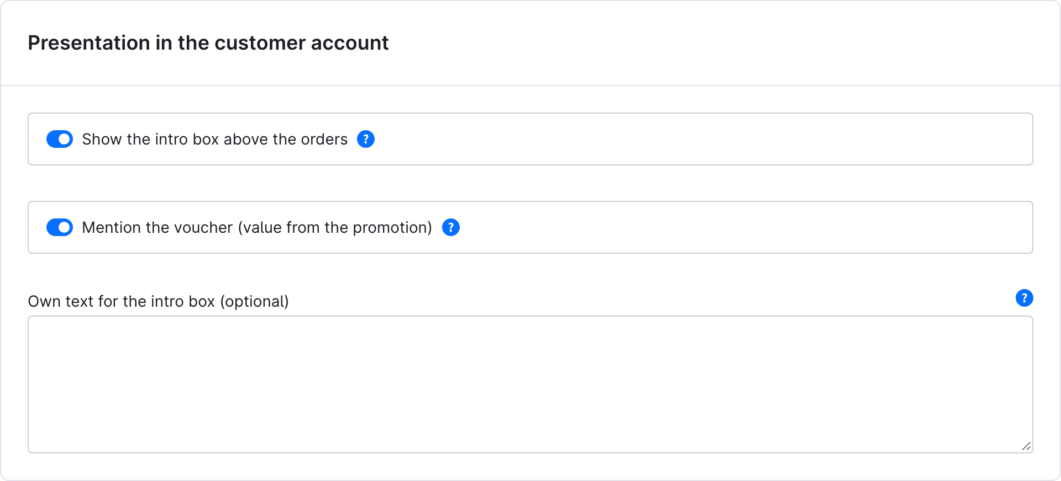This screenshot has width=1061, height=481.
Task: Click 'Mention the voucher (value from the promotion)' label
Action: 257,227
